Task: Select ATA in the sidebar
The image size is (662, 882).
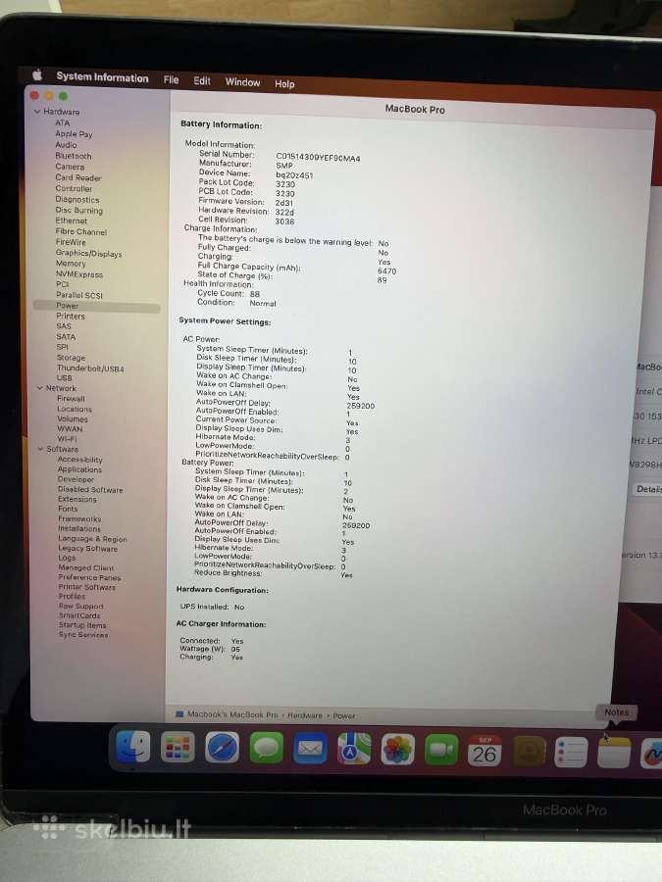Action: [63, 122]
